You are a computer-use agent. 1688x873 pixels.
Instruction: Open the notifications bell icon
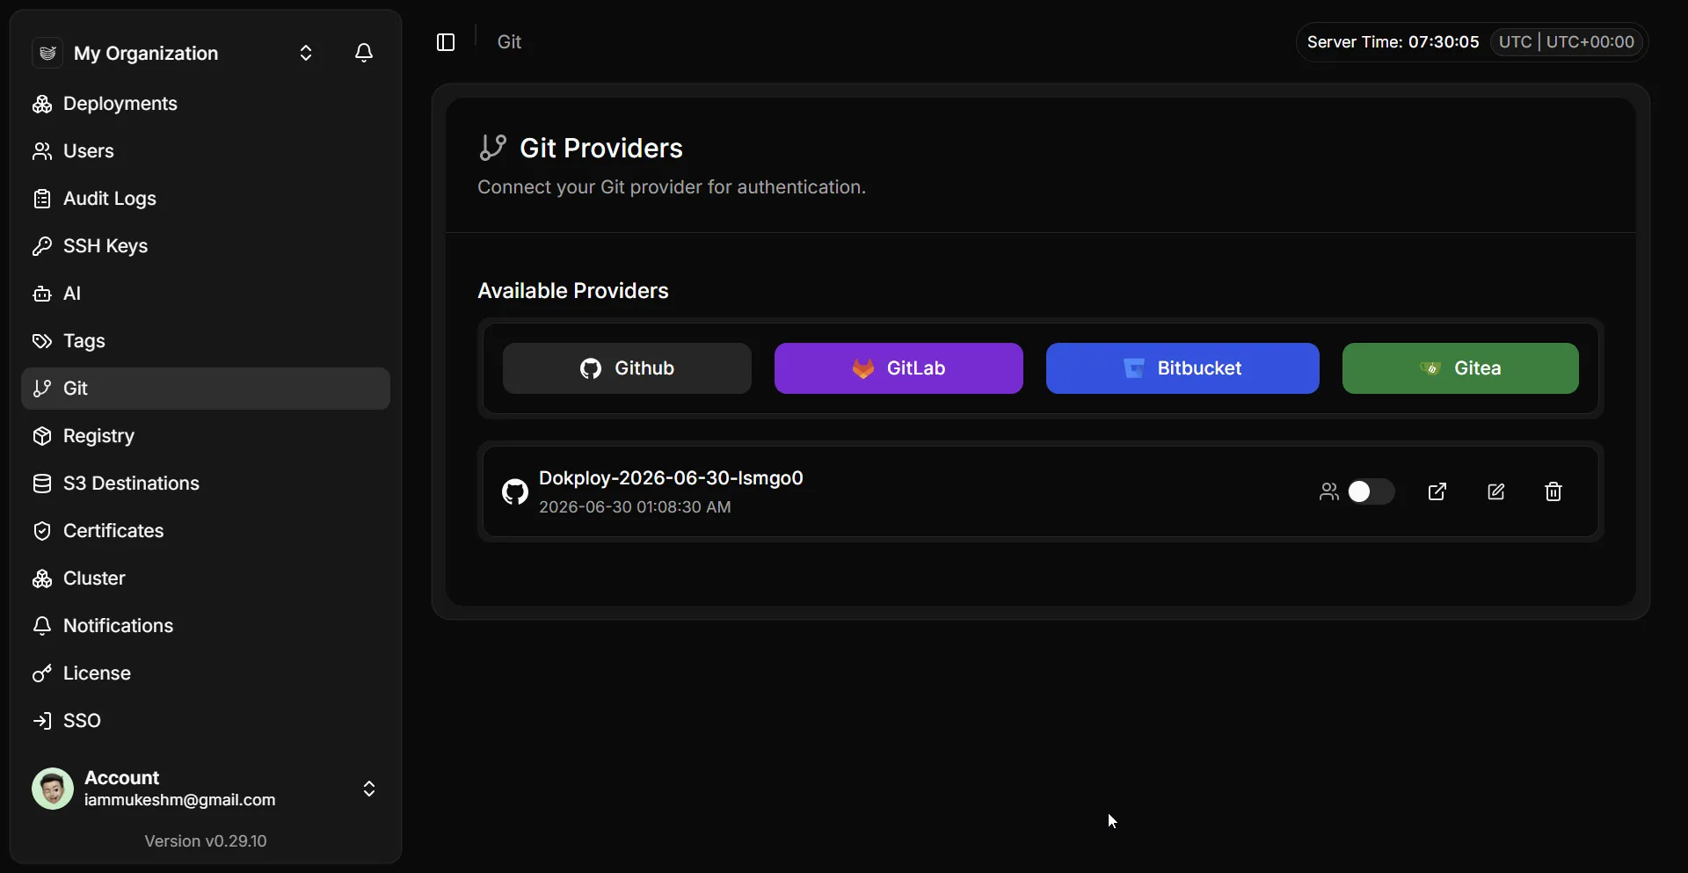364,53
